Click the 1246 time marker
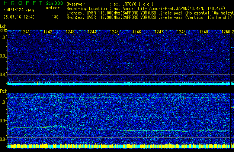This screenshot has width=234, height=152. pyautogui.click(x=137, y=32)
